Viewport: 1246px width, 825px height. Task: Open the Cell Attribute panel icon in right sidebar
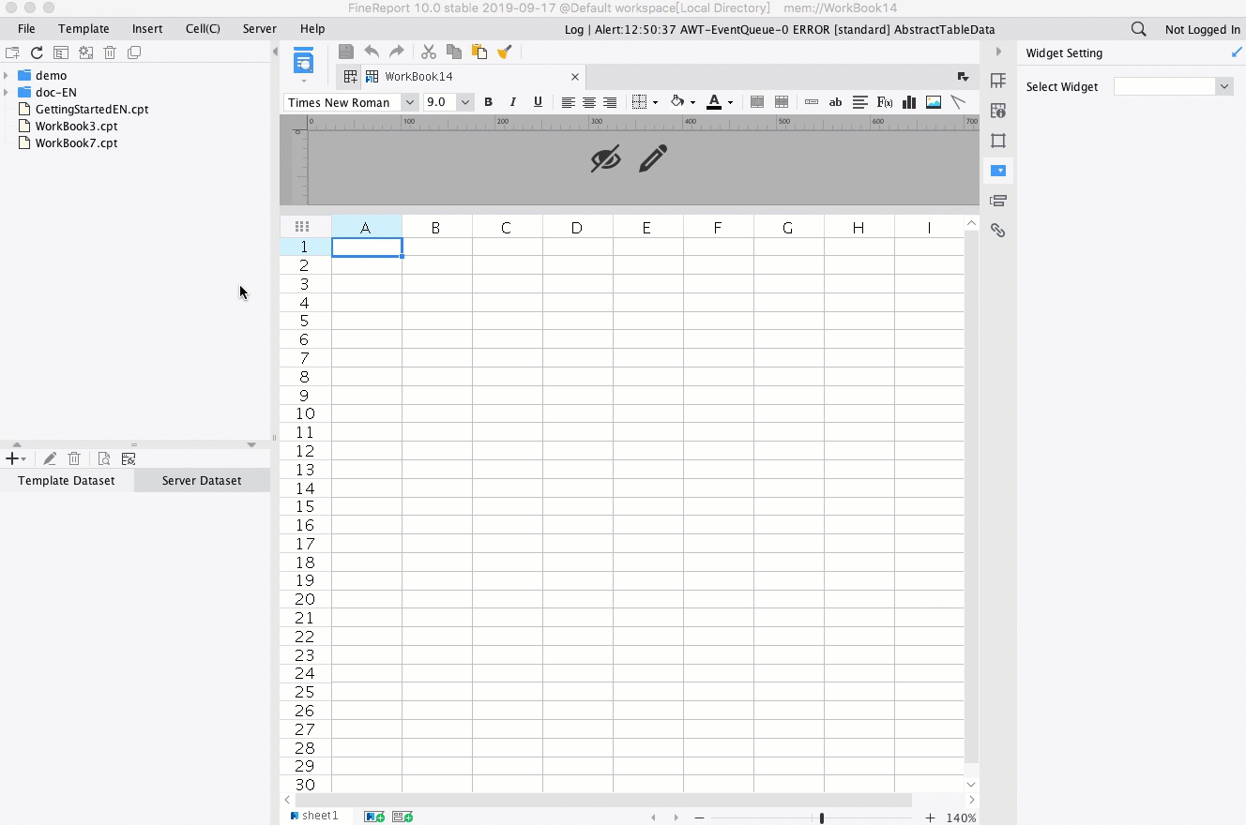tap(998, 111)
